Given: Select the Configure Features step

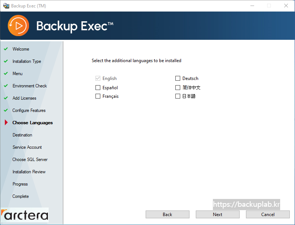Looking at the screenshot, I should (29, 110).
